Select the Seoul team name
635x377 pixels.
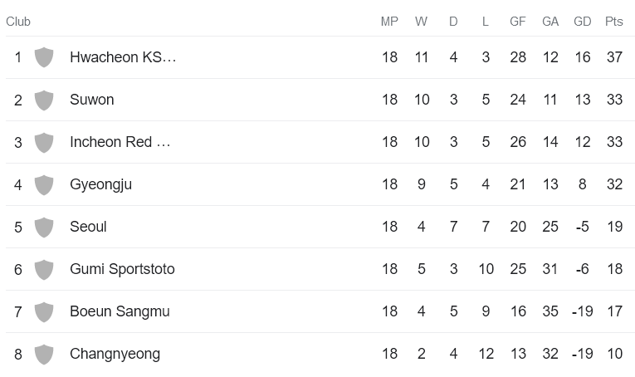[88, 227]
